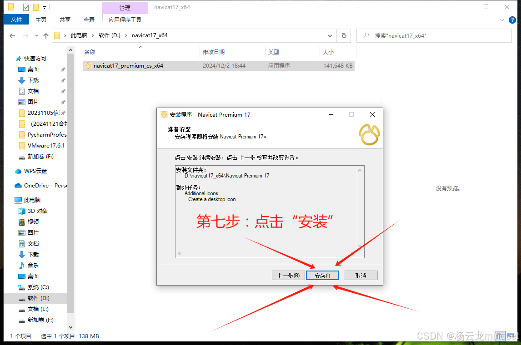Minimize the File Explorer window
The height and width of the screenshot is (345, 521).
466,7
